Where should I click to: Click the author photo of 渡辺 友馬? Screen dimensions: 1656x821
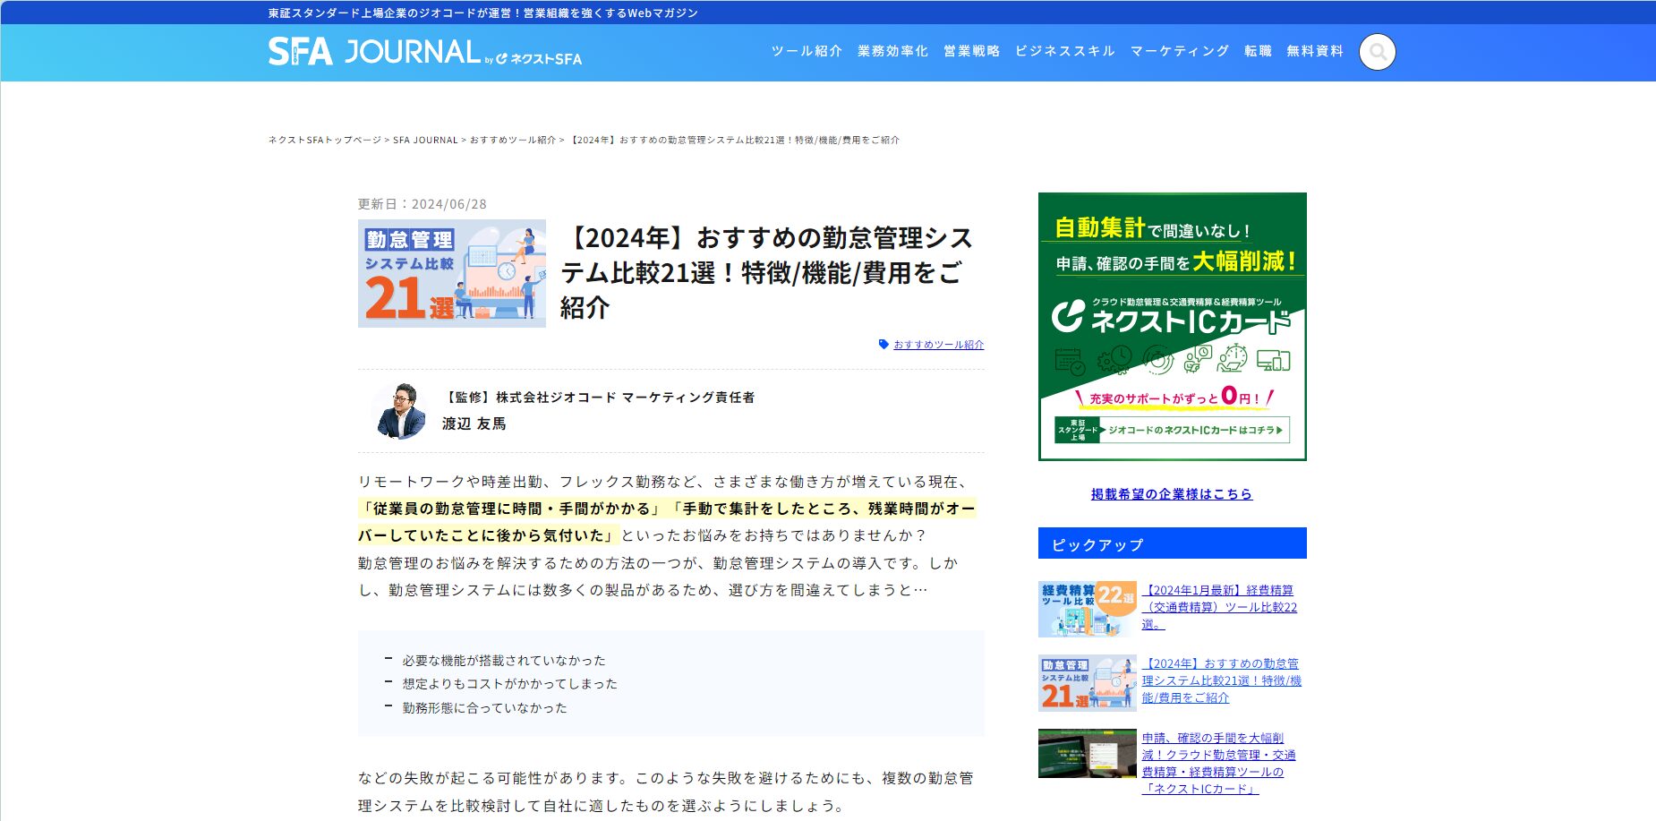click(x=399, y=411)
